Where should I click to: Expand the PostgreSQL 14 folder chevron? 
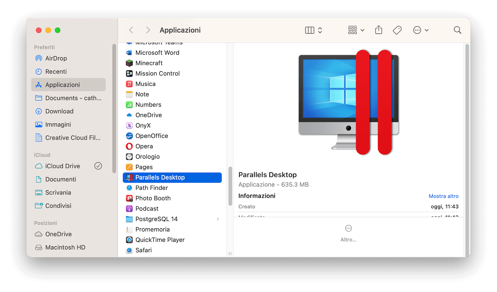[218, 219]
